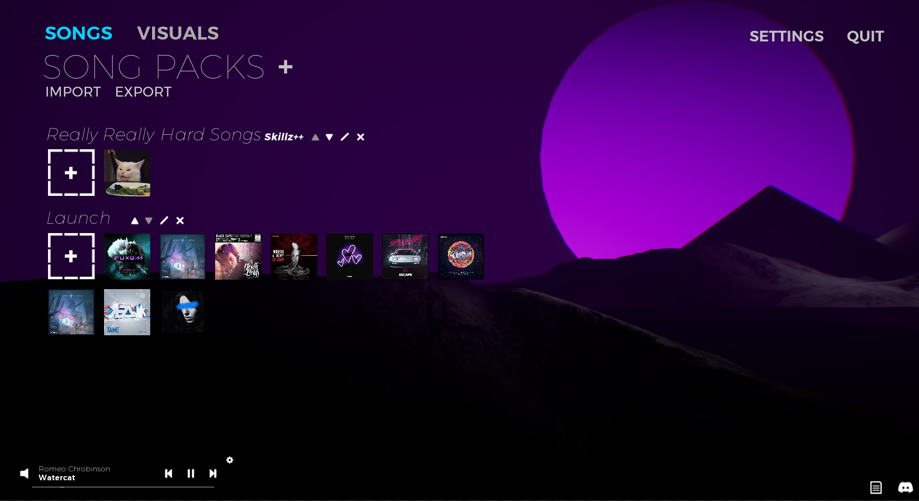
Task: Mute the song preview with the speaker icon
Action: (x=24, y=473)
